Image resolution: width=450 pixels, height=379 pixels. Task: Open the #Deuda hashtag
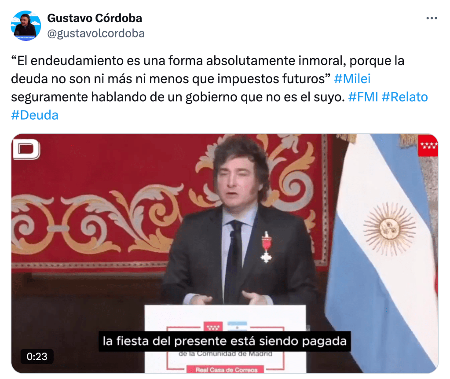35,115
